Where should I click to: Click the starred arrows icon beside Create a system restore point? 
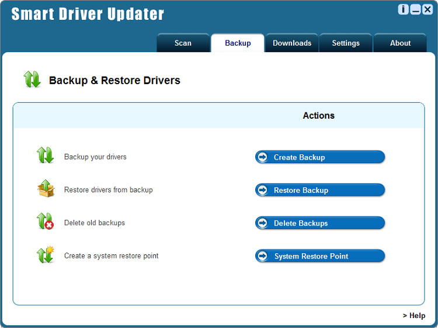click(45, 254)
